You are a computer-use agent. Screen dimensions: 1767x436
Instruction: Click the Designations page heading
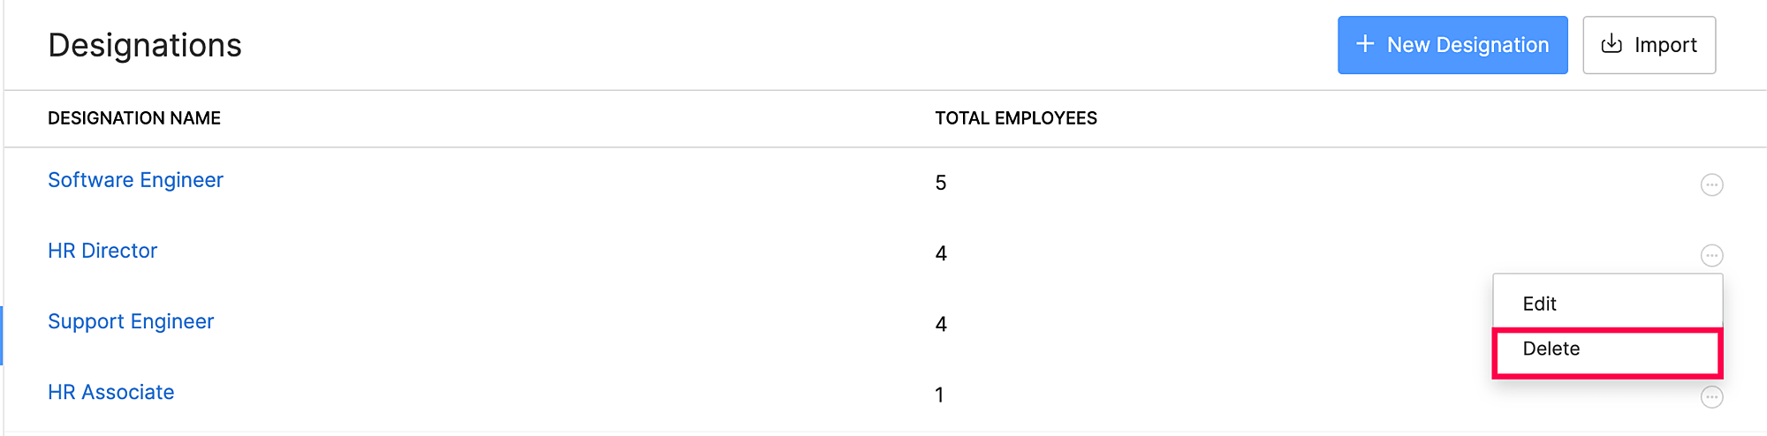point(145,45)
